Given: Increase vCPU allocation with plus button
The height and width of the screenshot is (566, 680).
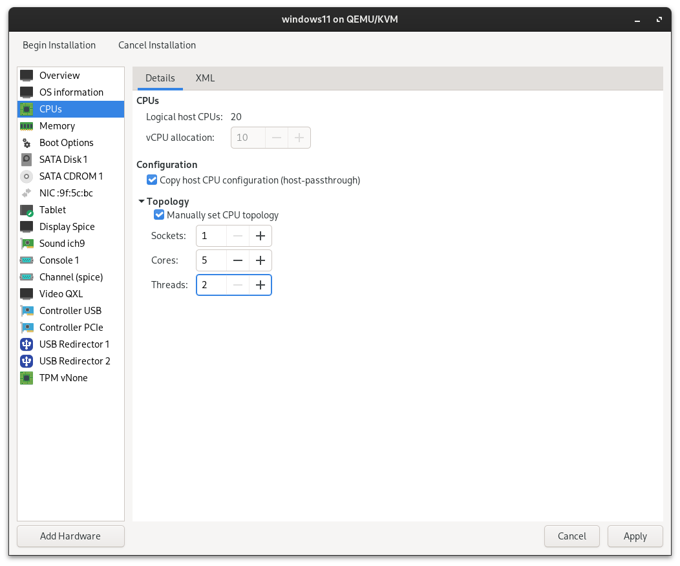Looking at the screenshot, I should [299, 138].
